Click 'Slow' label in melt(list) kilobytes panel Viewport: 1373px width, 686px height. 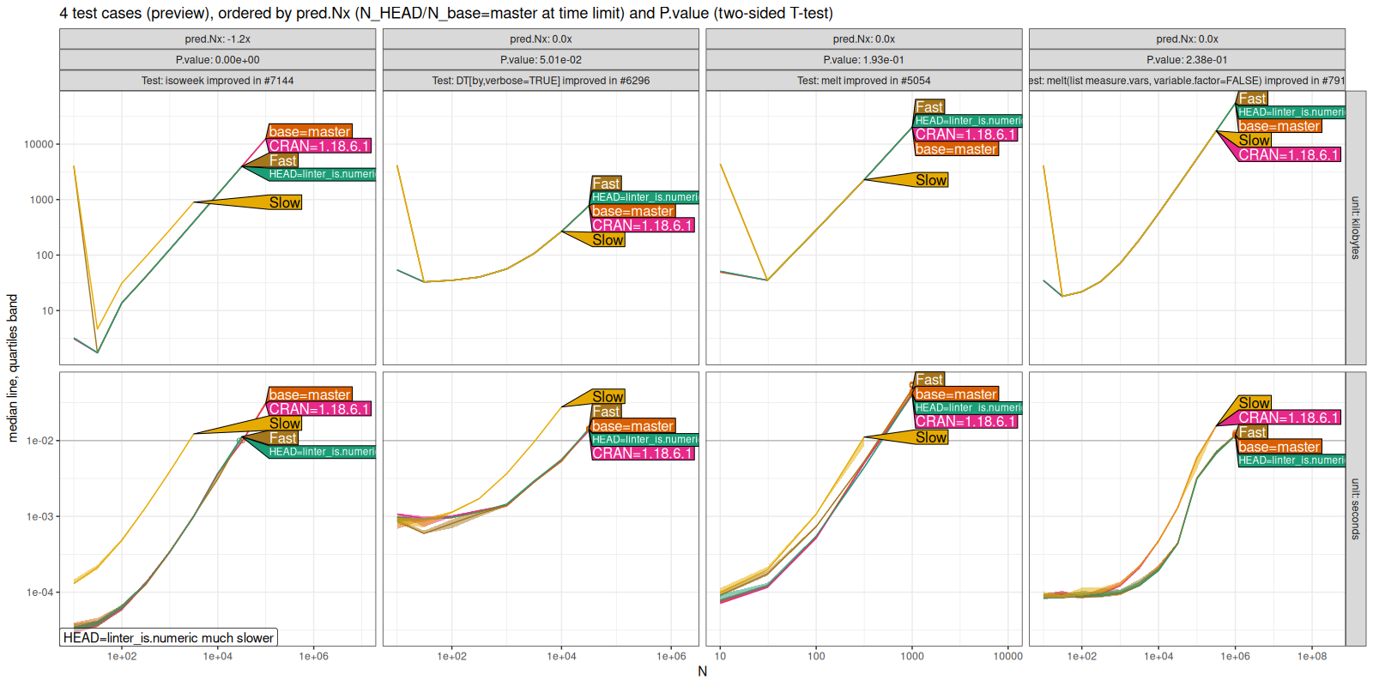tap(1254, 141)
